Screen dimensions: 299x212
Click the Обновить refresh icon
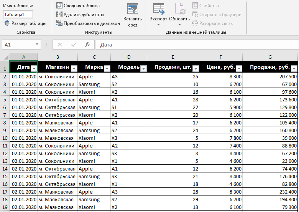pyautogui.click(x=180, y=9)
